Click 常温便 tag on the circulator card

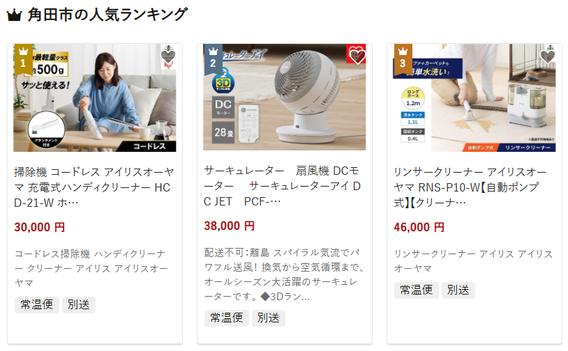click(226, 318)
